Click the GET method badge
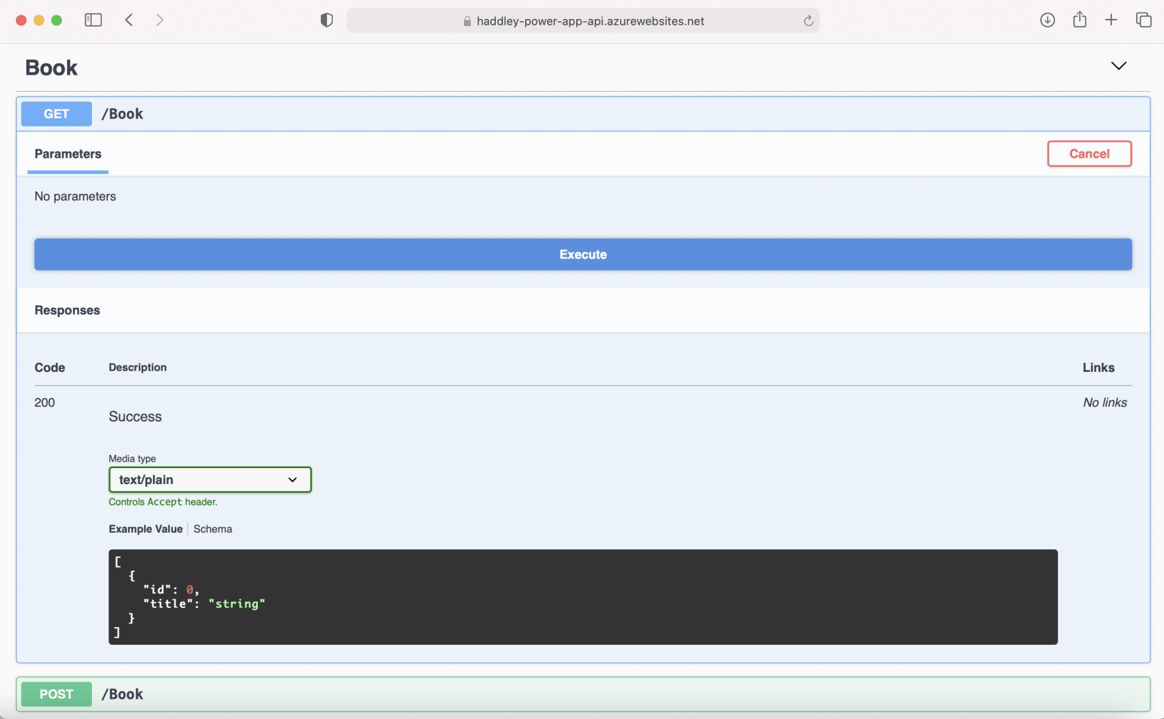1164x719 pixels. [56, 114]
